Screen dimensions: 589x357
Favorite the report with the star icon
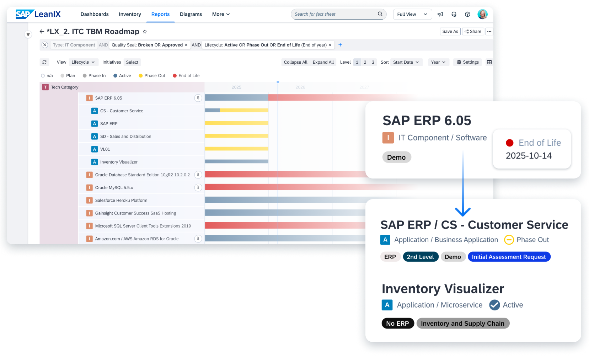[145, 32]
